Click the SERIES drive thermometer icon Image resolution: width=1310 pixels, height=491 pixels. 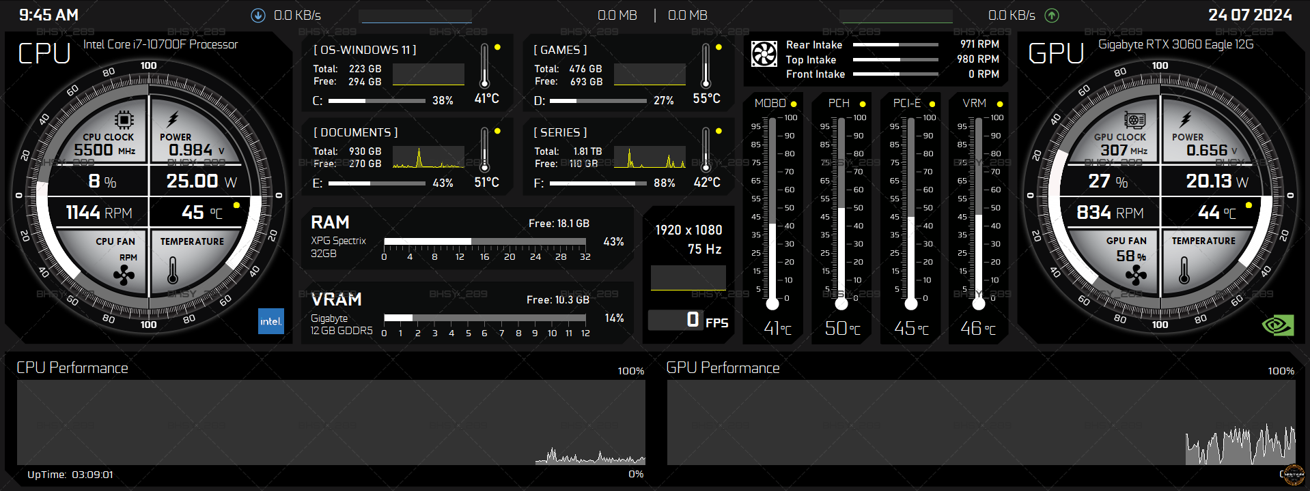tap(706, 149)
